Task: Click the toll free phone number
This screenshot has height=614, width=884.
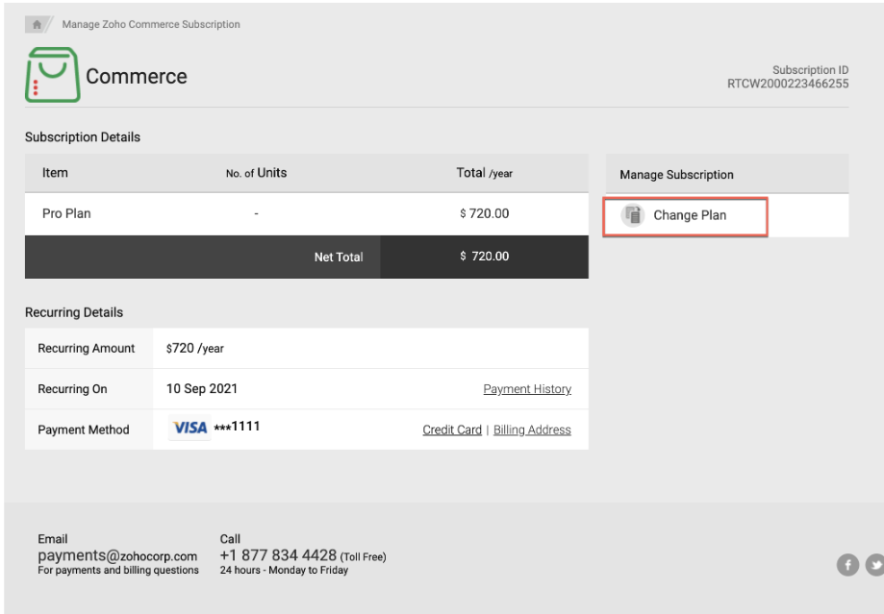Action: 278,555
